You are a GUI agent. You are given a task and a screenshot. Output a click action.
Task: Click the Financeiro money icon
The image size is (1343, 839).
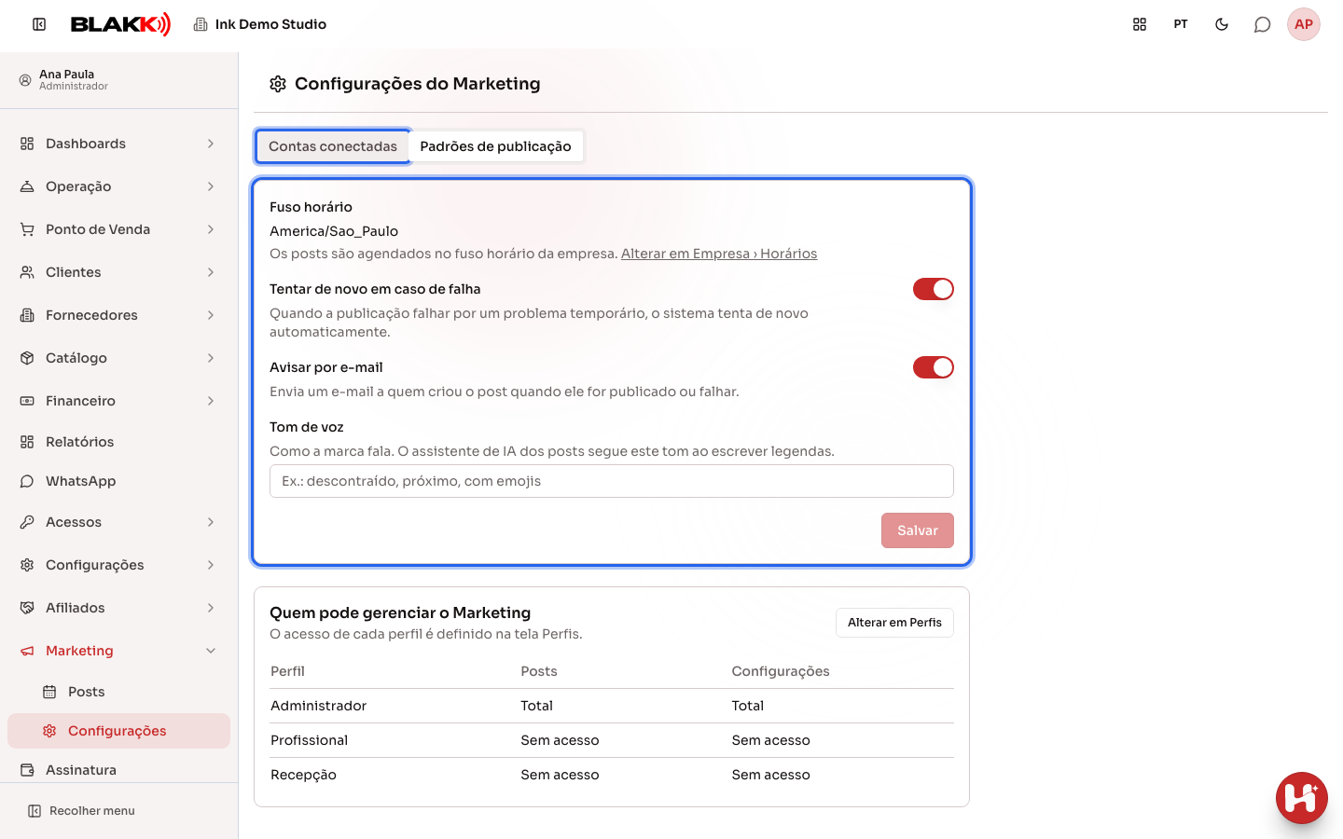27,401
